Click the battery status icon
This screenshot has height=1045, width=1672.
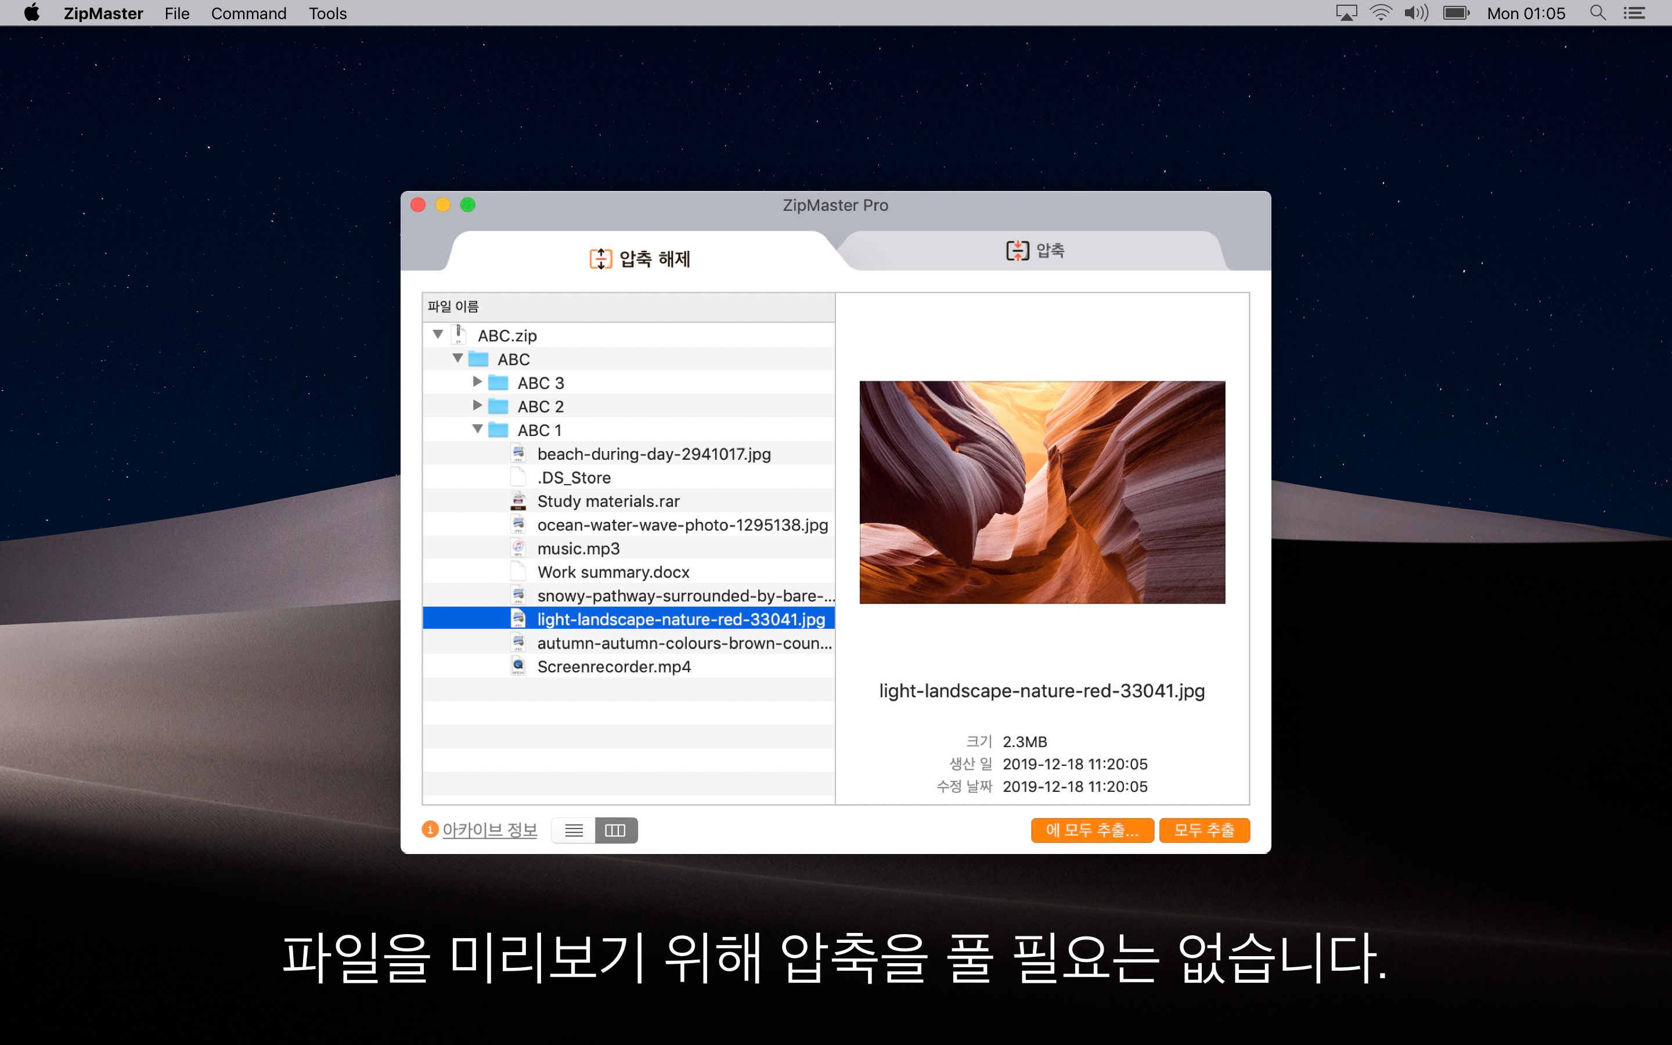[x=1457, y=13]
